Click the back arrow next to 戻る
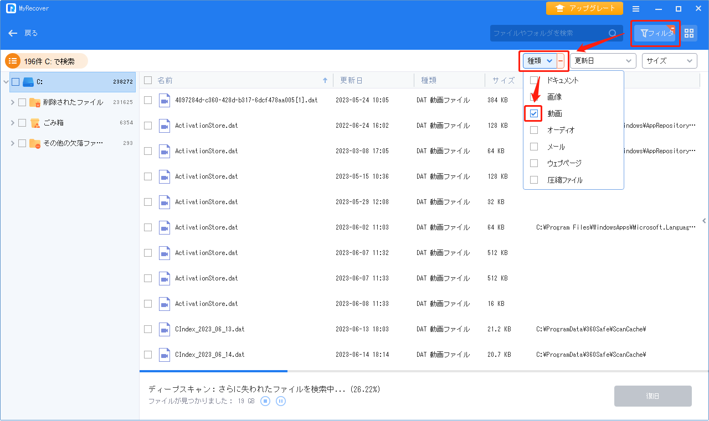 [x=12, y=33]
